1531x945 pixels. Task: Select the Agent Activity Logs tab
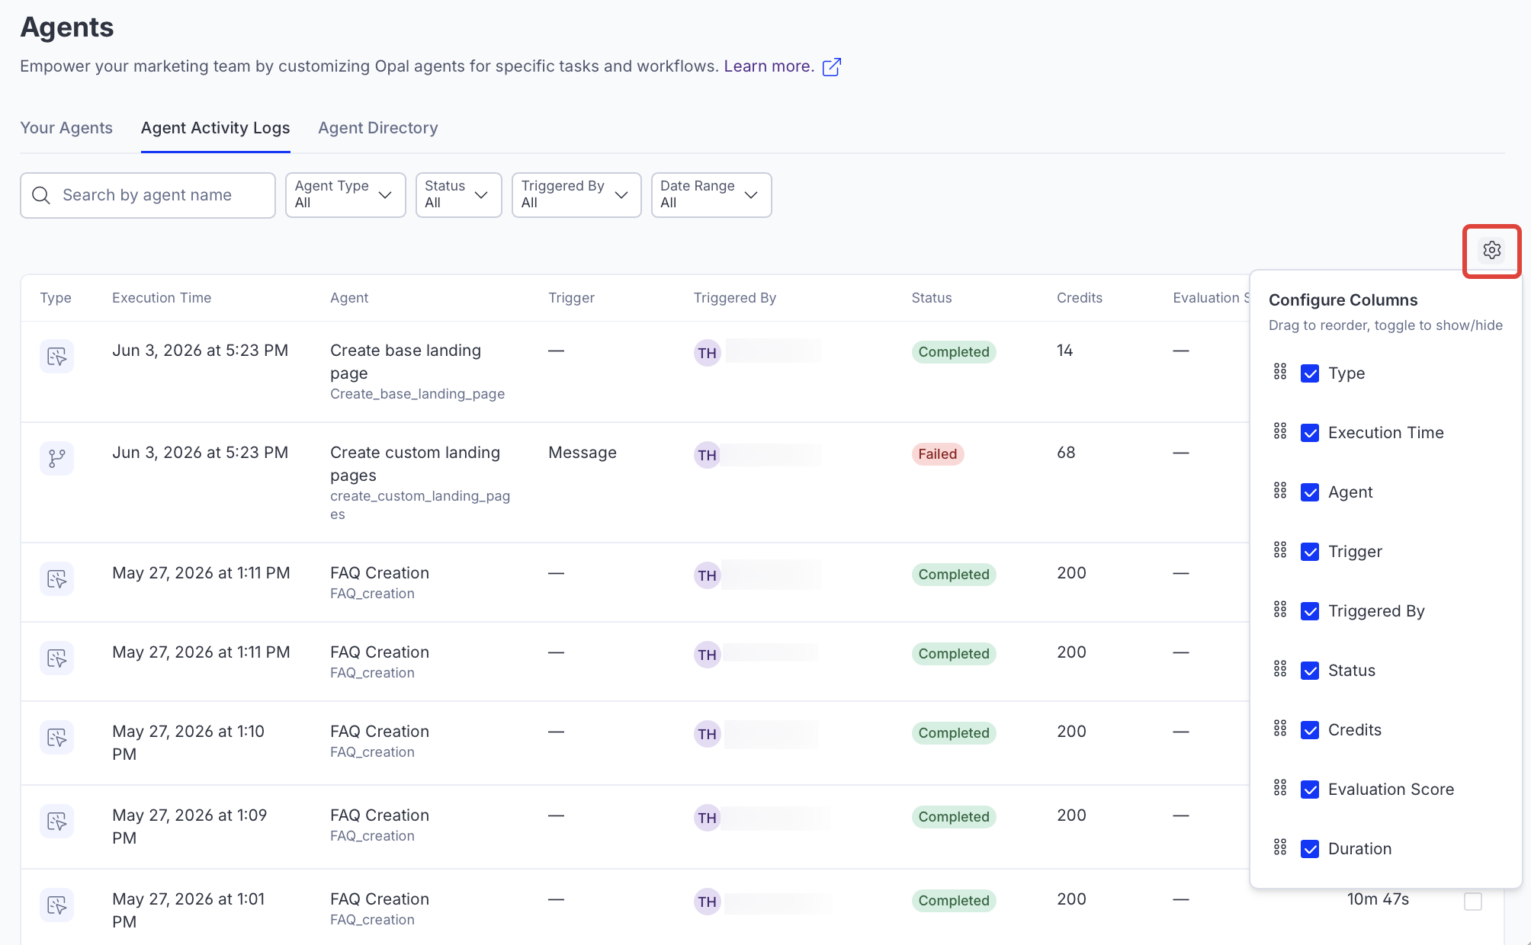tap(216, 128)
